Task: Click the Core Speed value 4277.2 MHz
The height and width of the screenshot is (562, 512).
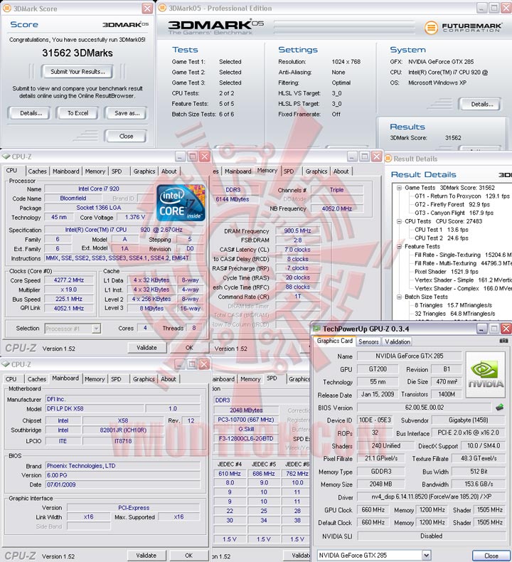Action: tap(69, 280)
